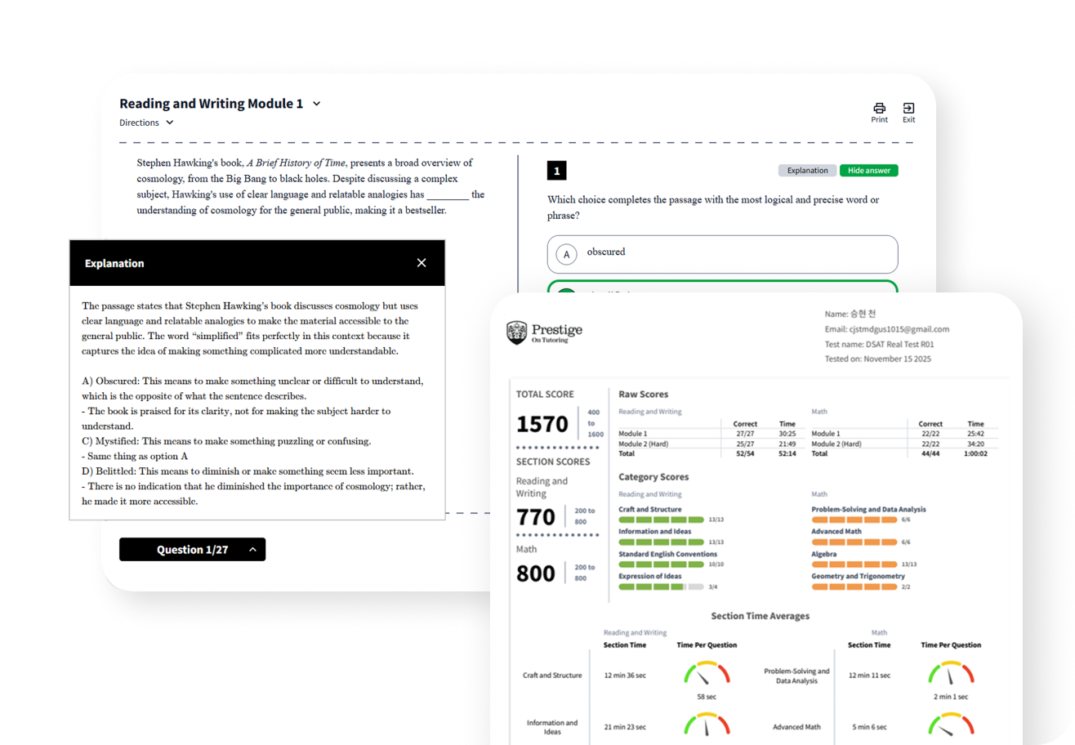Click the 52:14 total time value
Image resolution: width=1075 pixels, height=745 pixels.
pyautogui.click(x=787, y=453)
